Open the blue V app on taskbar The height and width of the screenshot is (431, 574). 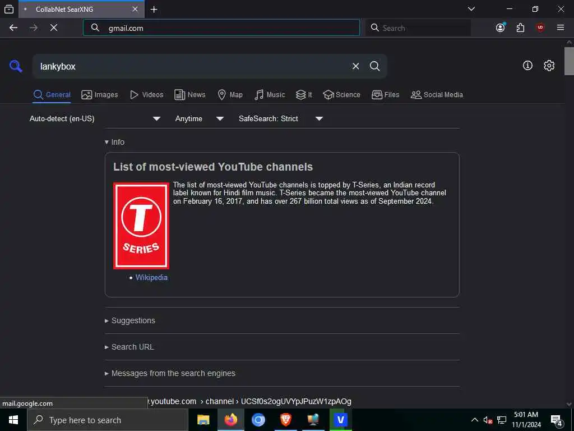pyautogui.click(x=340, y=420)
